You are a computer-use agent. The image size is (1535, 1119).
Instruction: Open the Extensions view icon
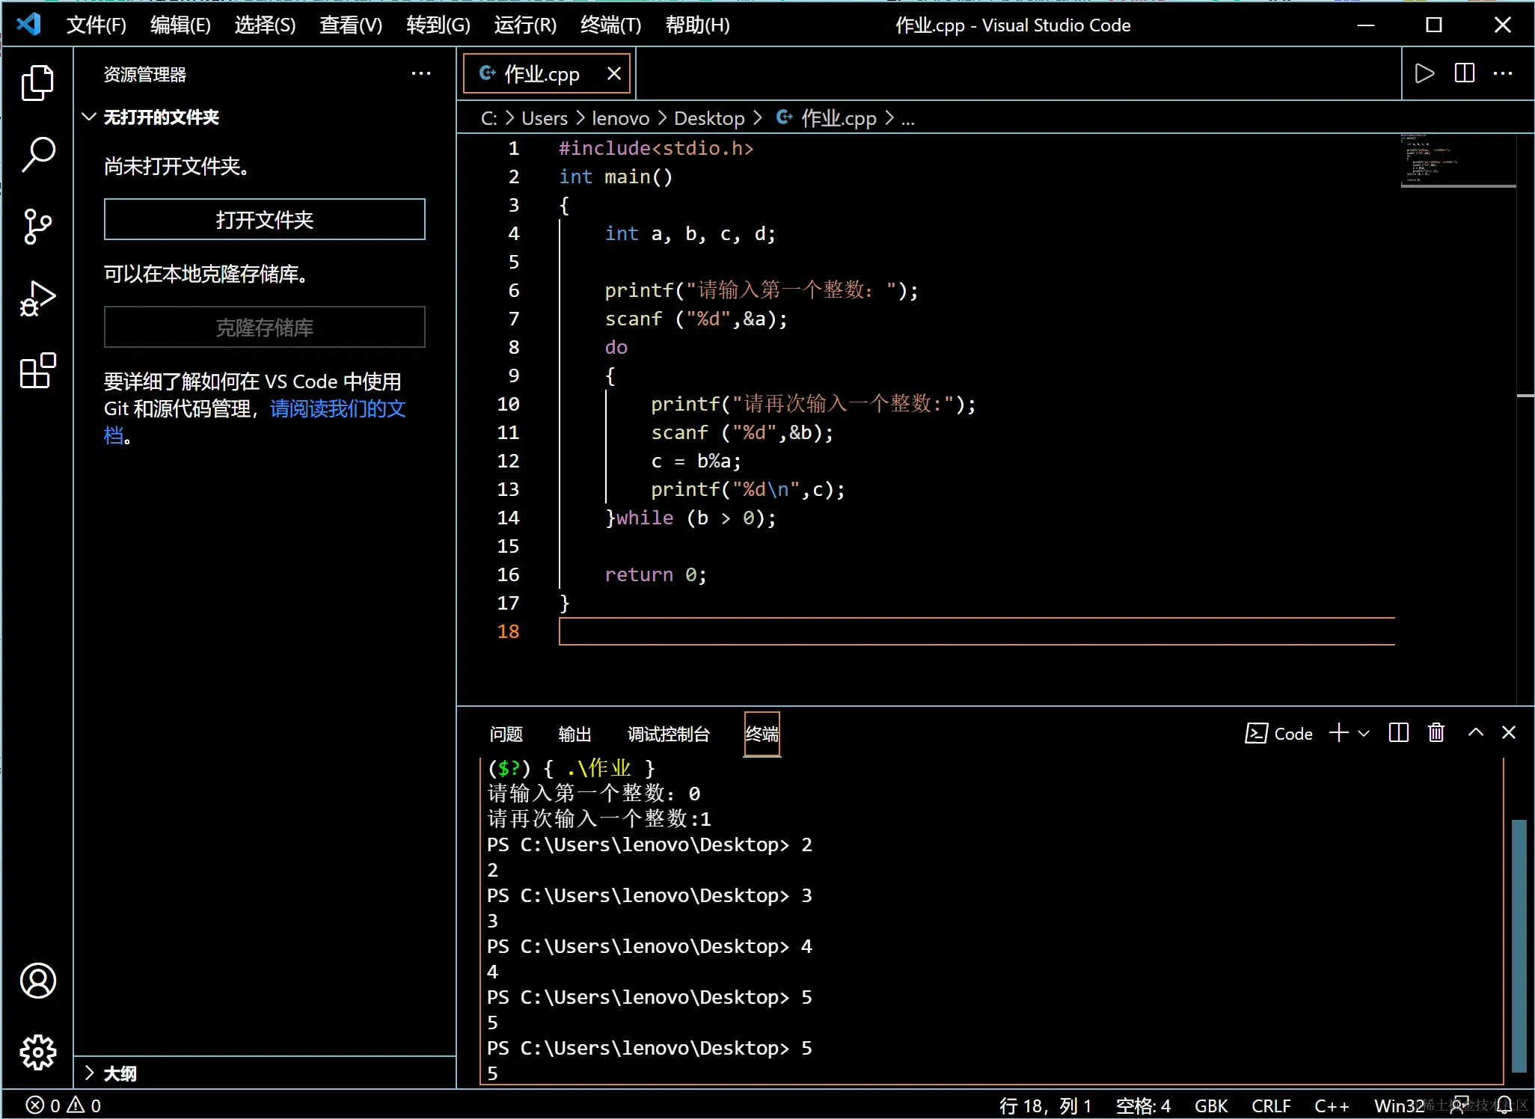37,370
